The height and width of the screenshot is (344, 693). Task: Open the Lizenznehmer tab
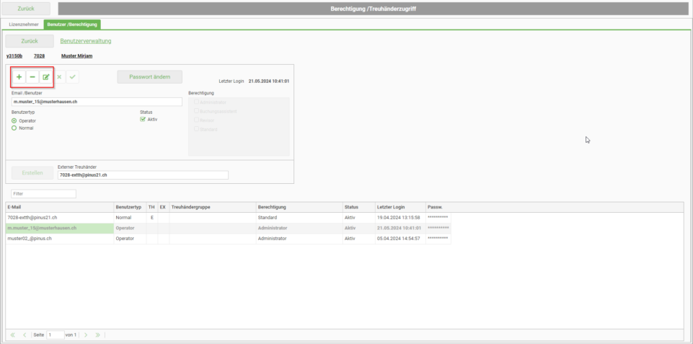(24, 25)
